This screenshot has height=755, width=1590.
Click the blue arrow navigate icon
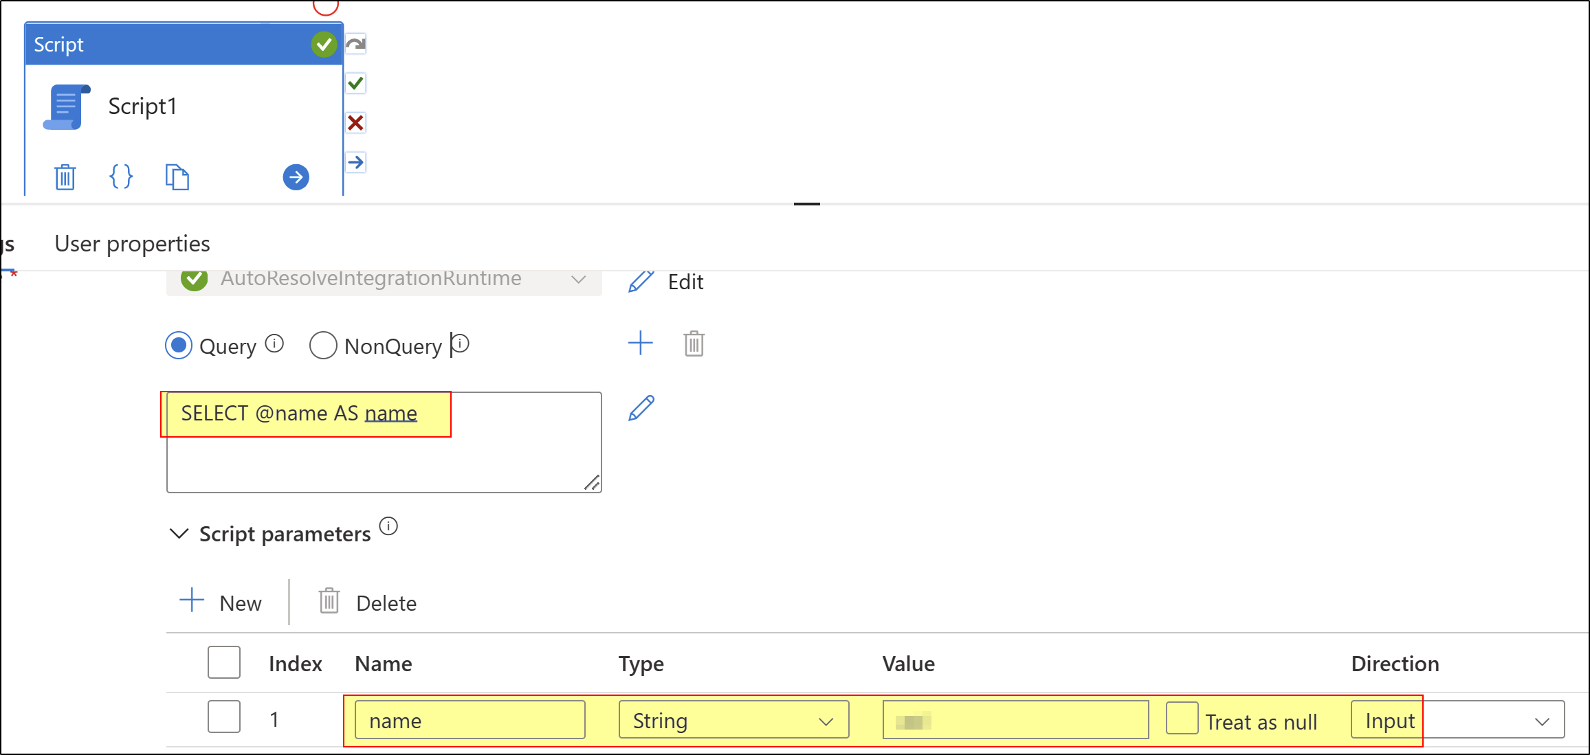click(x=295, y=177)
